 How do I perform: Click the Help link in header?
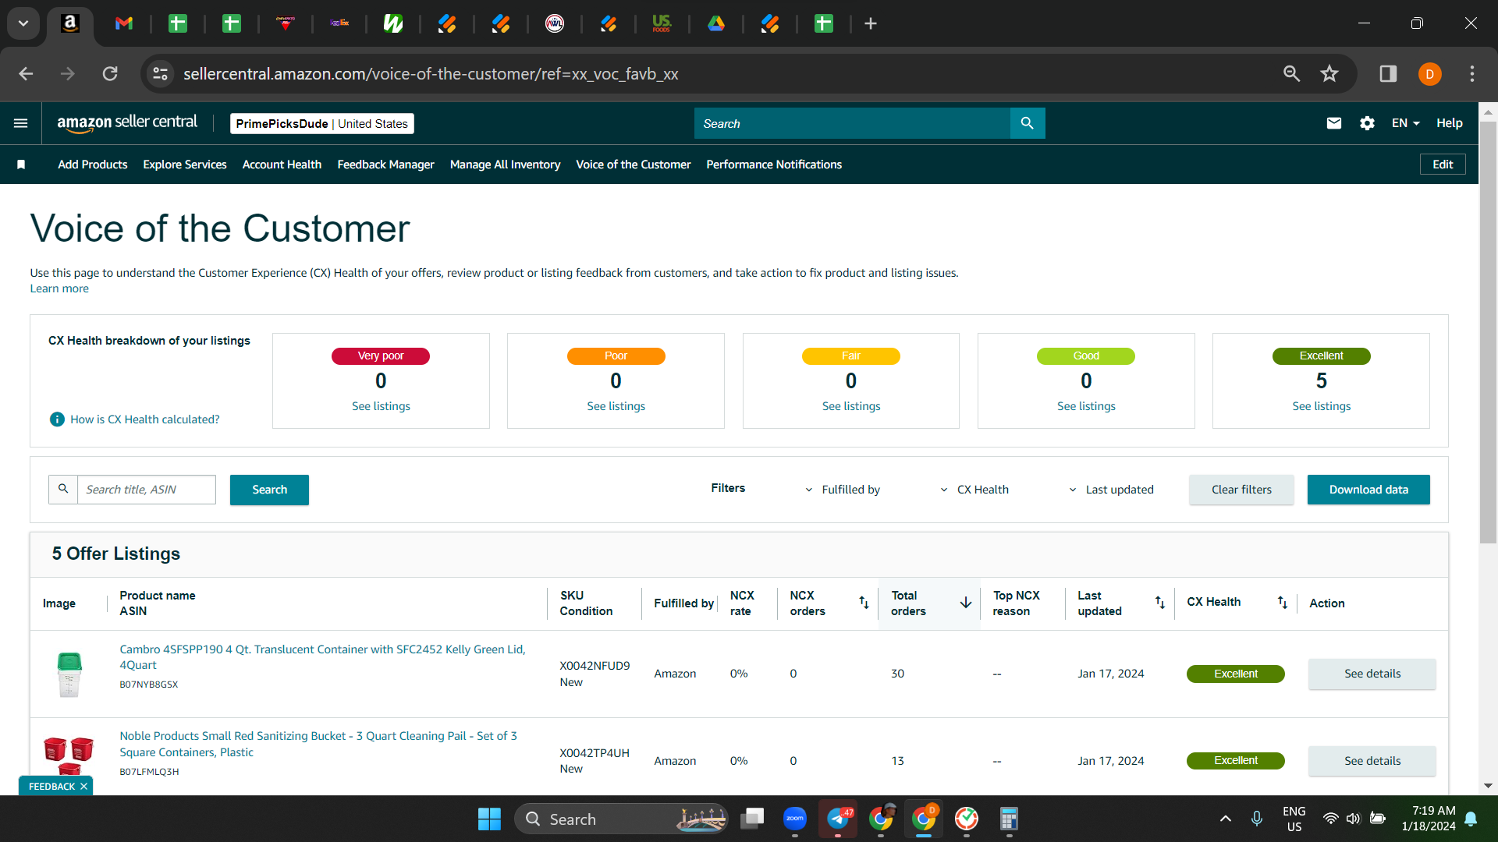coord(1450,123)
